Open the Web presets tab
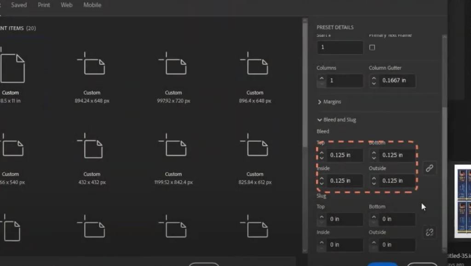The height and width of the screenshot is (266, 471). (x=66, y=5)
